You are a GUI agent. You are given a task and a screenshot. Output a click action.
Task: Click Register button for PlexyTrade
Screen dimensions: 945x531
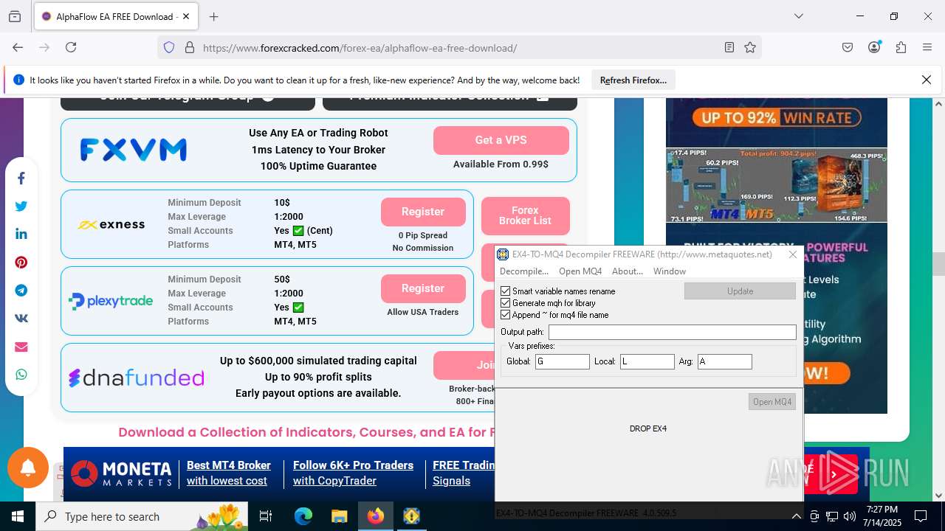[x=423, y=288]
